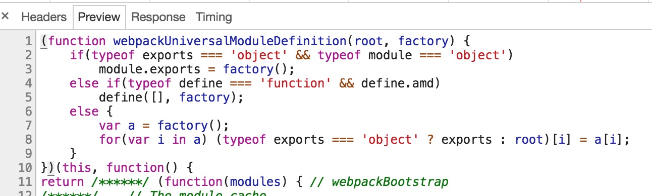Click 'return' keyword on line 11
The width and height of the screenshot is (652, 196).
(x=62, y=182)
